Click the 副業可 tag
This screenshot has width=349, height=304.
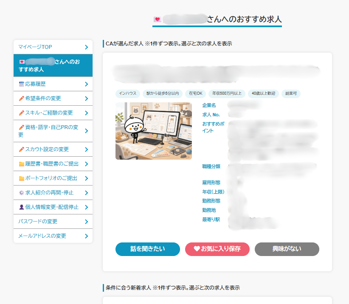pos(291,93)
